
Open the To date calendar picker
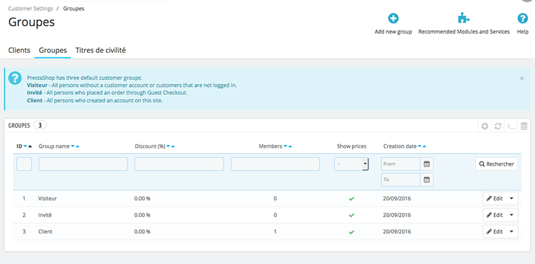click(427, 180)
